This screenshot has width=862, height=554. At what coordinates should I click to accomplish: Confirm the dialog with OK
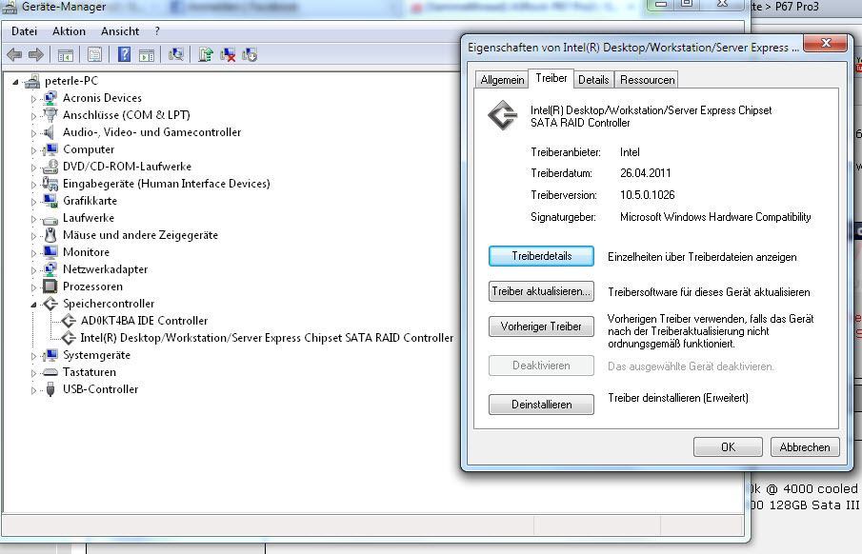(728, 447)
